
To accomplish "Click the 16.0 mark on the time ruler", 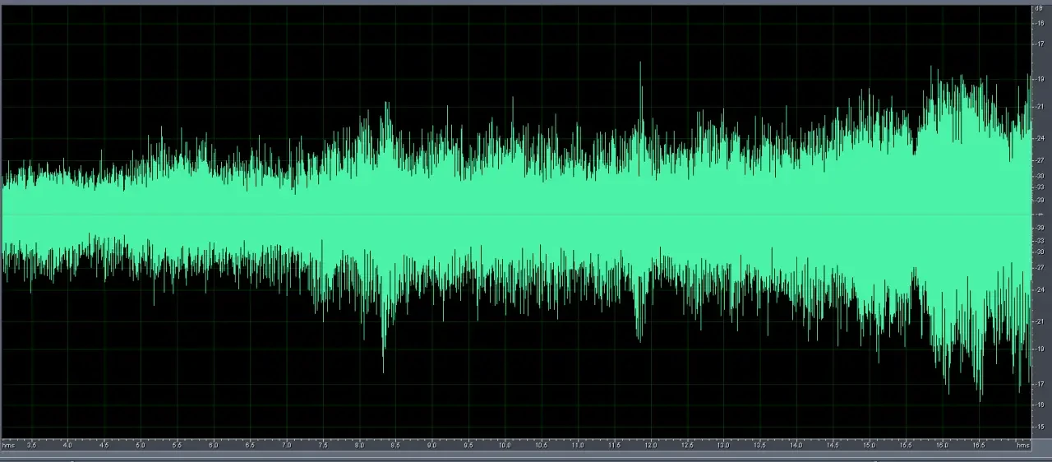I will pyautogui.click(x=942, y=445).
